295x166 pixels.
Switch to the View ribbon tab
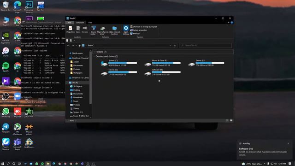click(90, 23)
